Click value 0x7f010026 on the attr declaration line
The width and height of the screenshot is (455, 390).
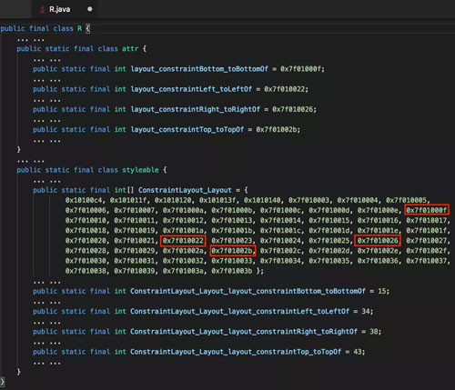[x=292, y=109]
